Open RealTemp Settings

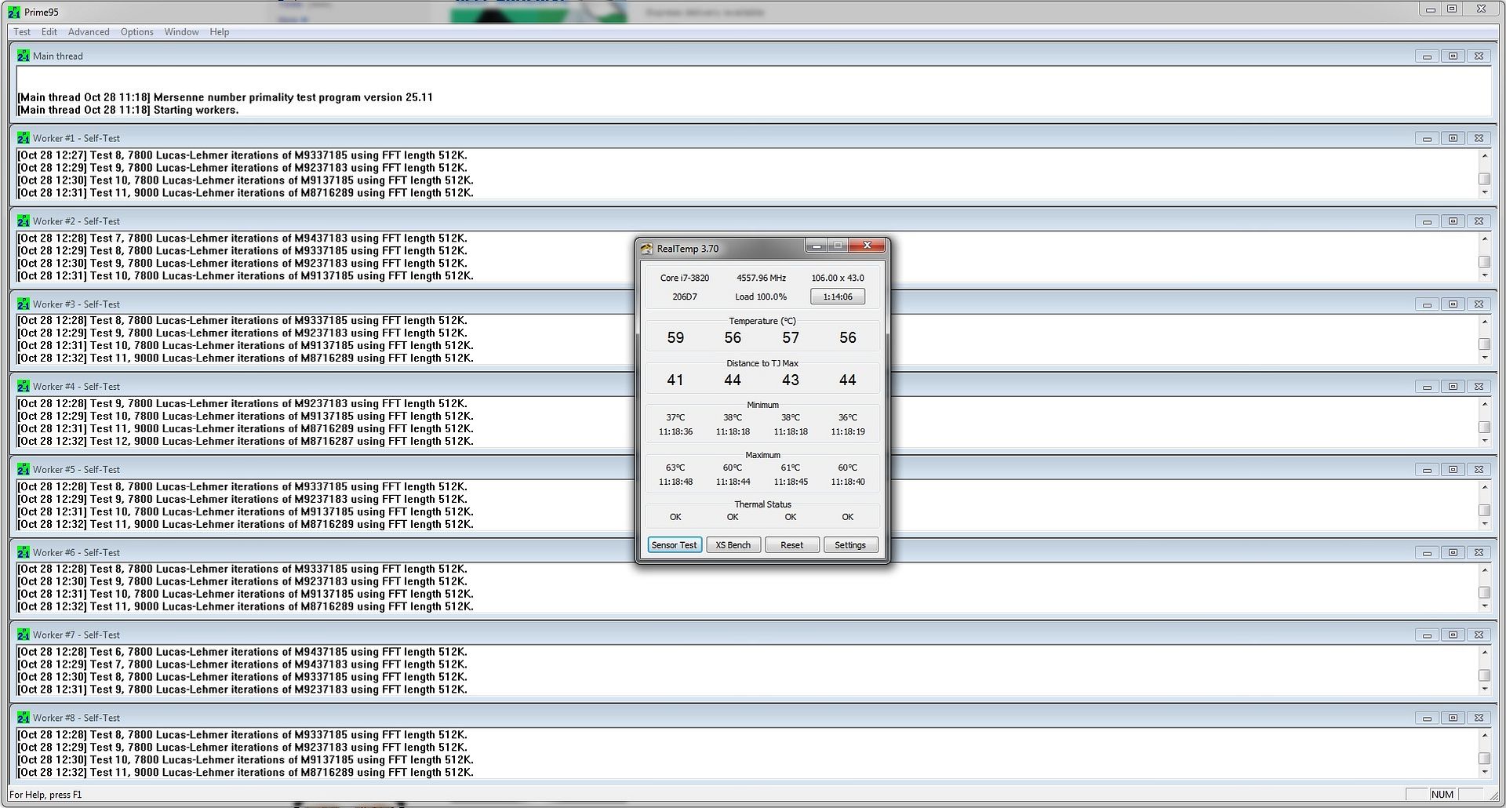click(850, 545)
